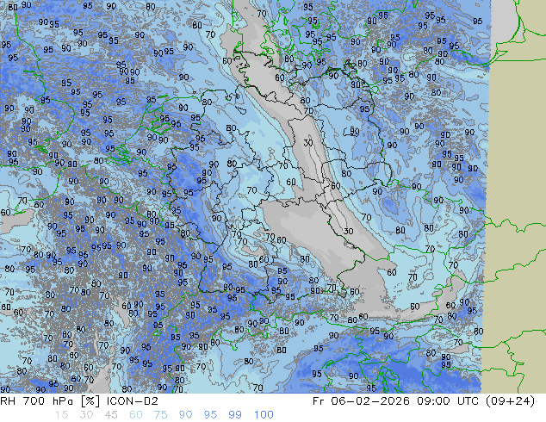This screenshot has width=546, height=422.
Task: Click the 30 value in the legend row
Action: [x=86, y=415]
